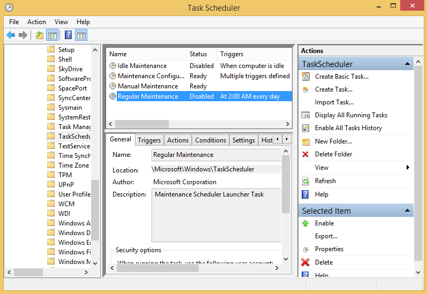
Task: Click the Help icon under TaskScheduler actions
Action: [x=305, y=194]
